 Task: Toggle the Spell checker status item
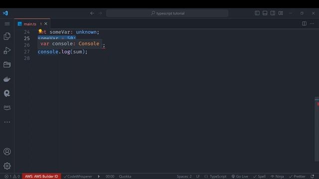259,177
